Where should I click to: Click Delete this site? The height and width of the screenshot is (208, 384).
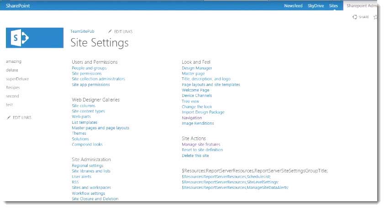195,156
